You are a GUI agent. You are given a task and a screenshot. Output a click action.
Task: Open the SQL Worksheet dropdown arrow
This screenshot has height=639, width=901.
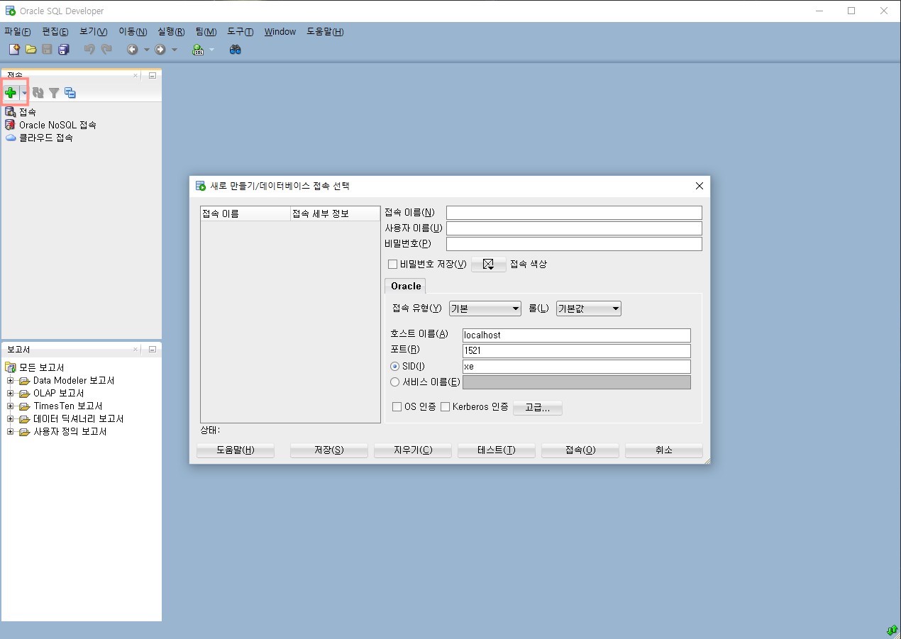211,50
